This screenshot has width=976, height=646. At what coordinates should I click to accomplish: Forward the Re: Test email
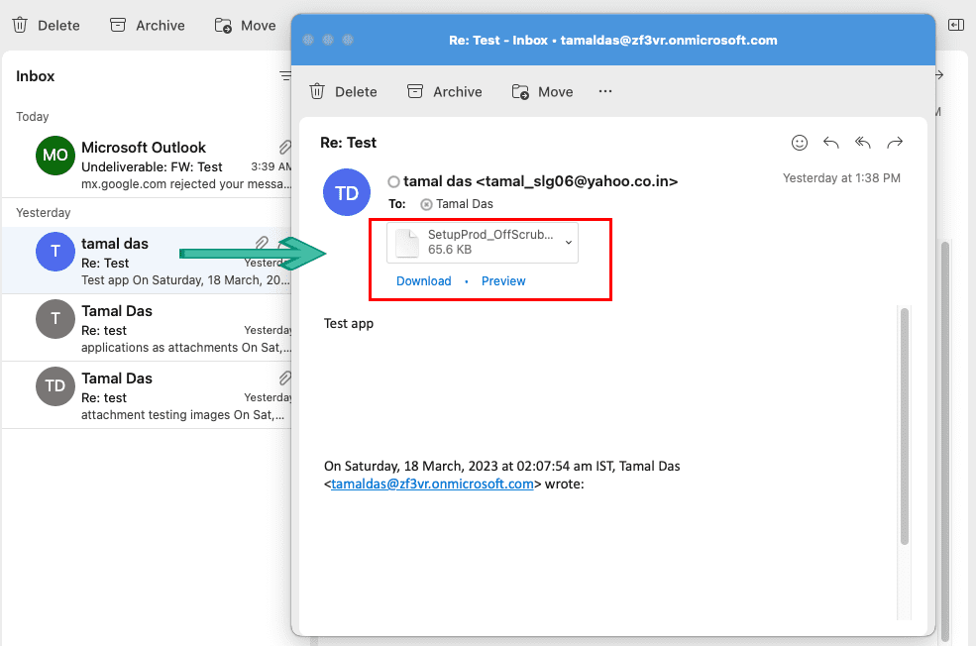(x=894, y=143)
